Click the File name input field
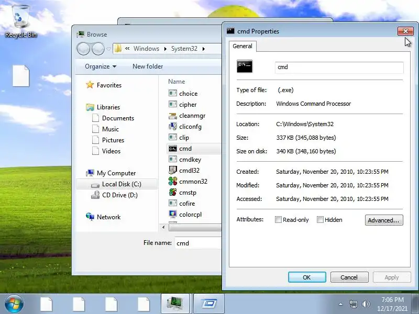Image resolution: width=419 pixels, height=314 pixels. point(198,243)
